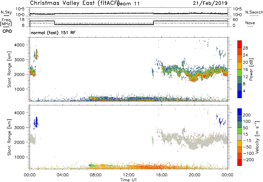The height and width of the screenshot is (182, 263).
Task: Click the red top segment of the Power color bar
Action: pos(240,44)
